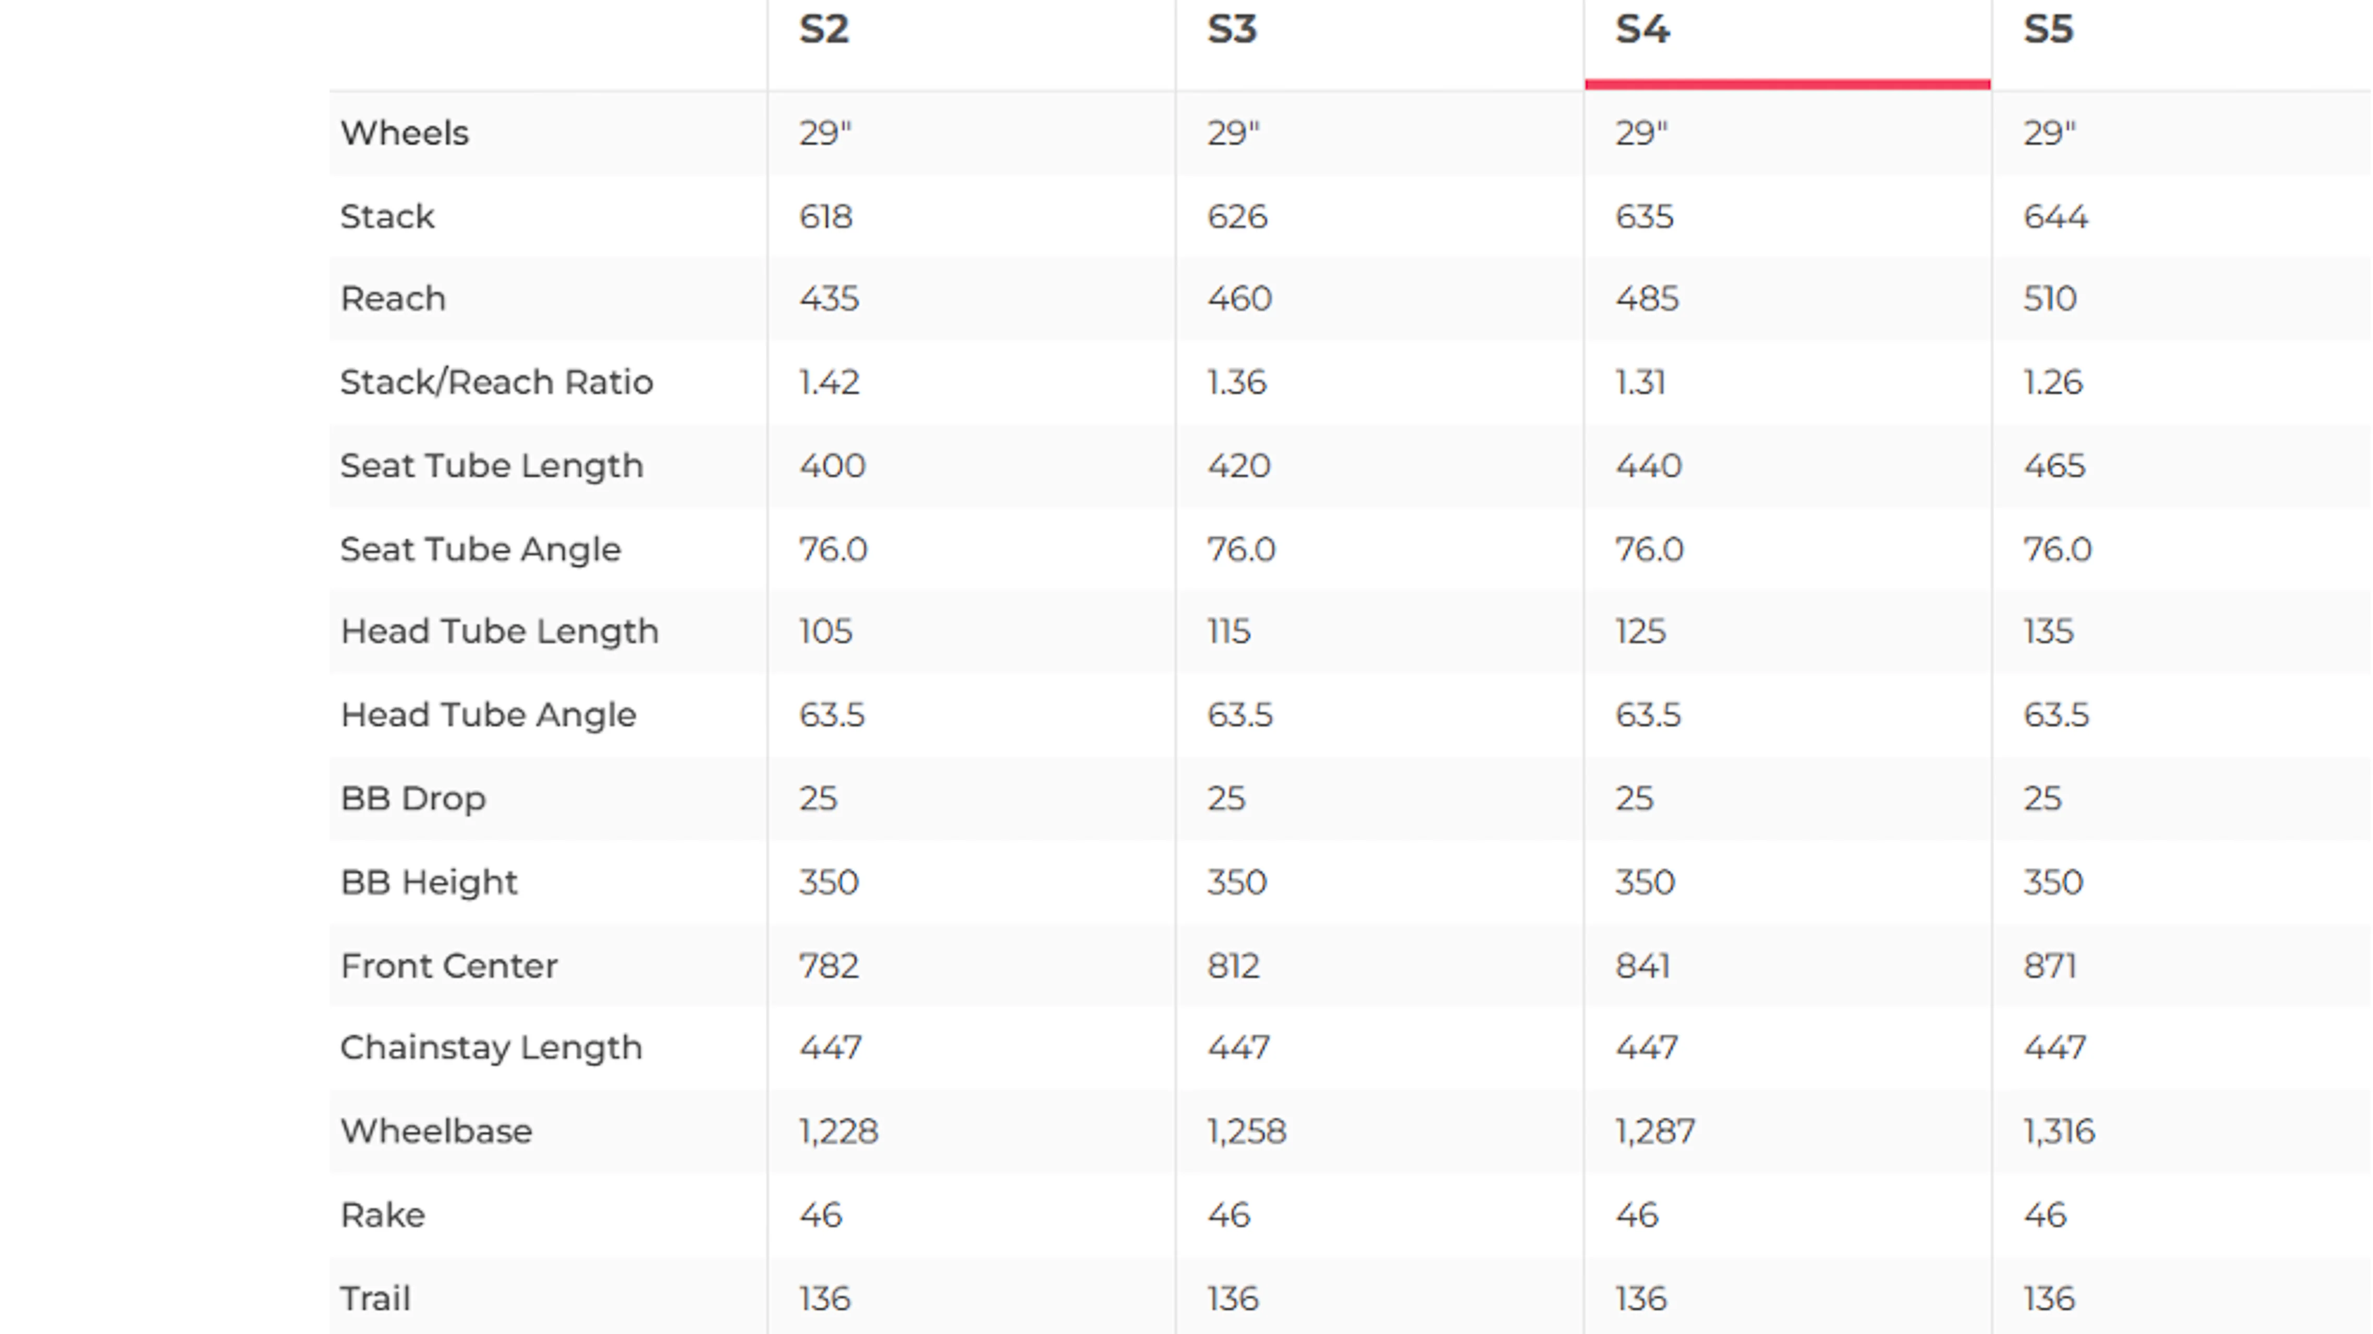The width and height of the screenshot is (2373, 1334).
Task: Click the Stack/Reach Ratio row label
Action: 496,382
